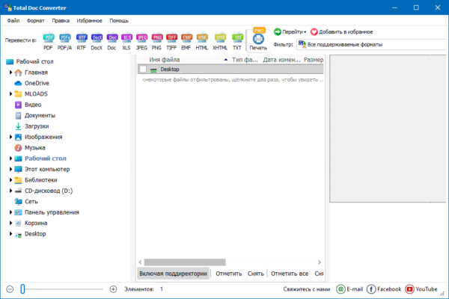Open the Избранное menu
Screen dimensions: 449x299
pyautogui.click(x=89, y=21)
